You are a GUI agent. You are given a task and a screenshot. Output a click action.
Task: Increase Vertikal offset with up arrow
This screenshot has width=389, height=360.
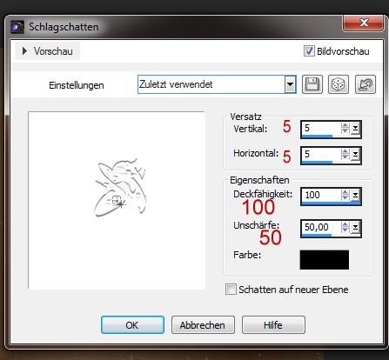click(345, 125)
